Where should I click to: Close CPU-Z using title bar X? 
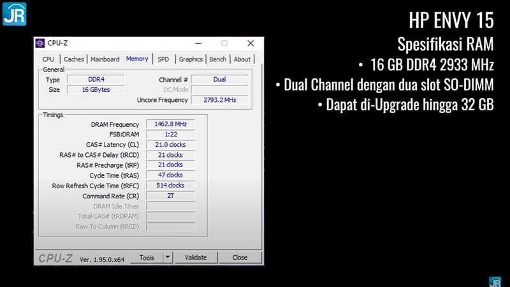251,43
